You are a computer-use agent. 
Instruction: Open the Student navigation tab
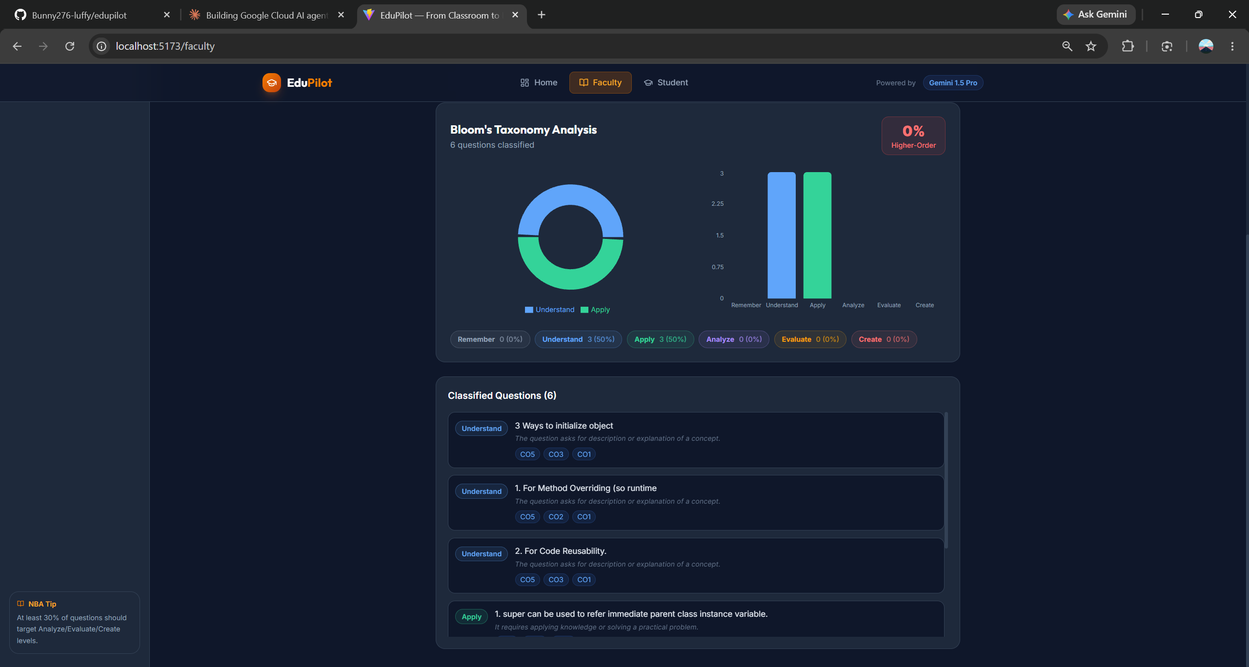click(666, 82)
